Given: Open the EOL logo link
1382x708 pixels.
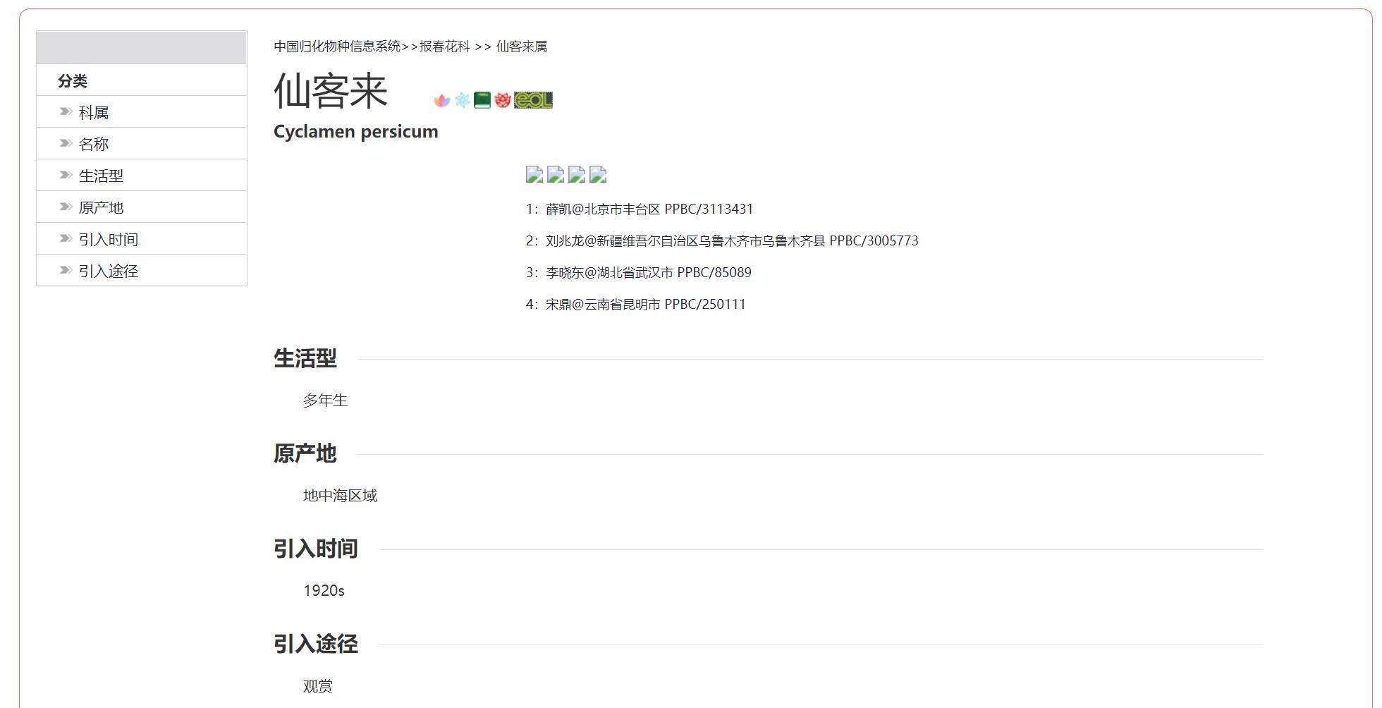Looking at the screenshot, I should tap(533, 100).
